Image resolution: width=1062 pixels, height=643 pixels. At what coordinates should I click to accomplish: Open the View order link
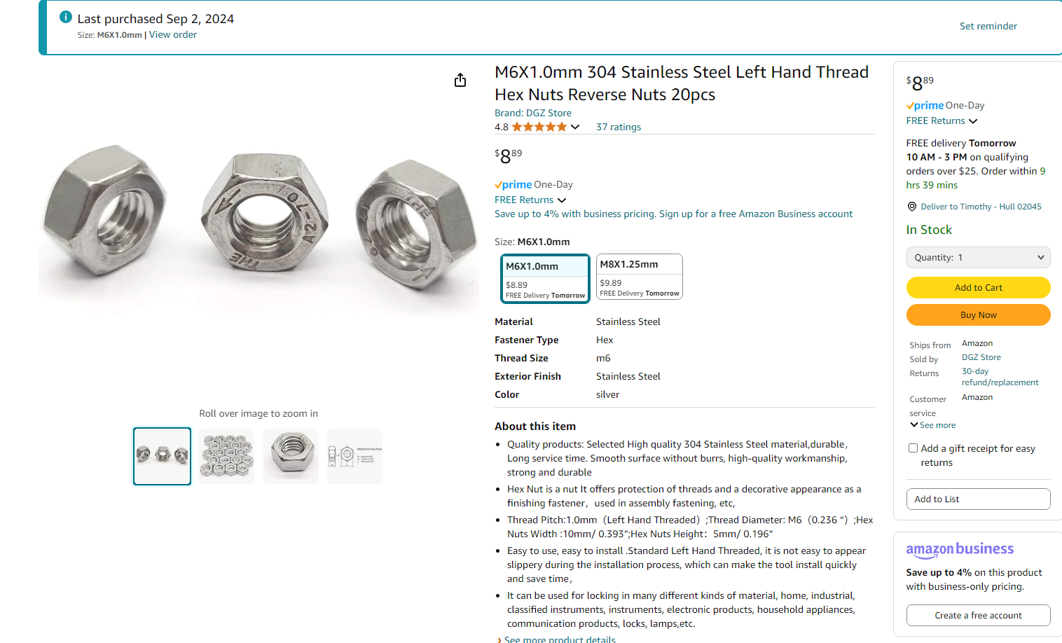[173, 34]
